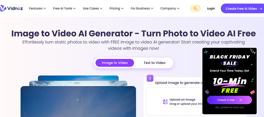Click the Vidnoz logo icon
This screenshot has width=264, height=117.
[3, 8]
